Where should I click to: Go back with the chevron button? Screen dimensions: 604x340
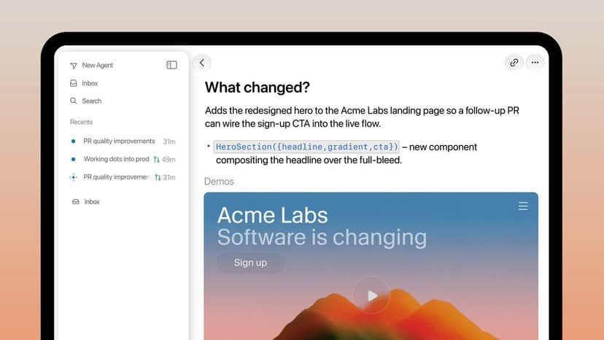pyautogui.click(x=202, y=63)
